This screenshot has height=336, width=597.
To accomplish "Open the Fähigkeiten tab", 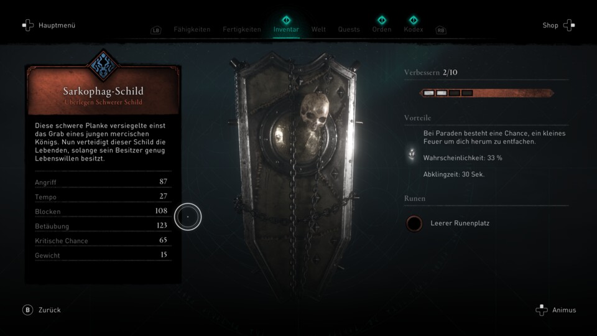I will 192,29.
